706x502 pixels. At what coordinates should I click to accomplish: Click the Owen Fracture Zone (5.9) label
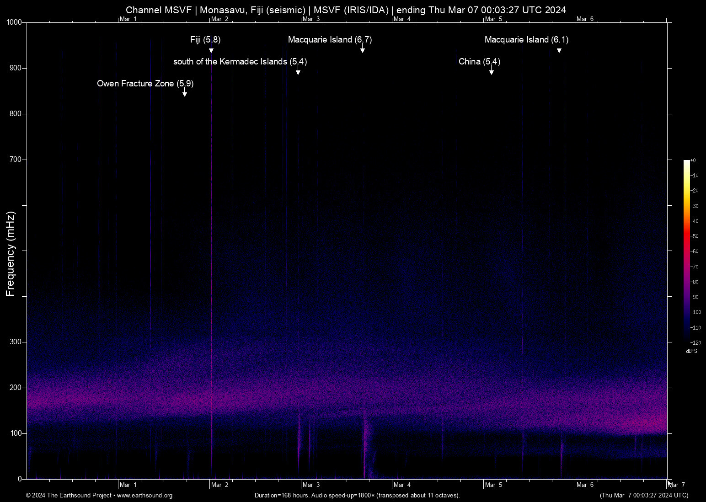[145, 84]
